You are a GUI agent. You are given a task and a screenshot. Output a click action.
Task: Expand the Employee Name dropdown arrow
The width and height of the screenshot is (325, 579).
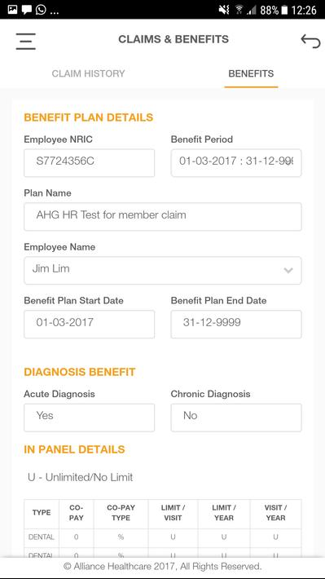[x=288, y=270]
